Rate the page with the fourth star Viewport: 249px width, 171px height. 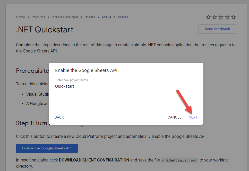[x=227, y=17]
